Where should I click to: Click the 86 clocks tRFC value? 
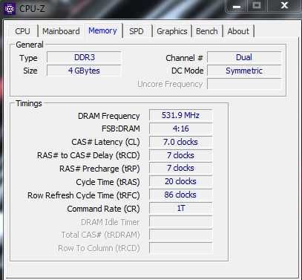180,195
